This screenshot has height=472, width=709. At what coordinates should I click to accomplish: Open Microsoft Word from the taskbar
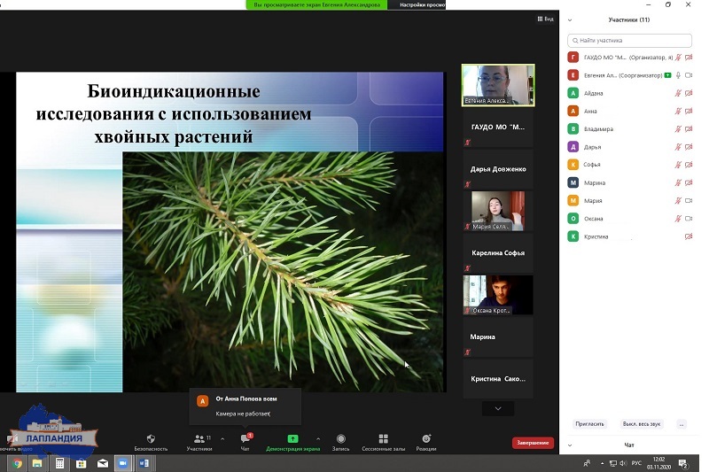[144, 463]
